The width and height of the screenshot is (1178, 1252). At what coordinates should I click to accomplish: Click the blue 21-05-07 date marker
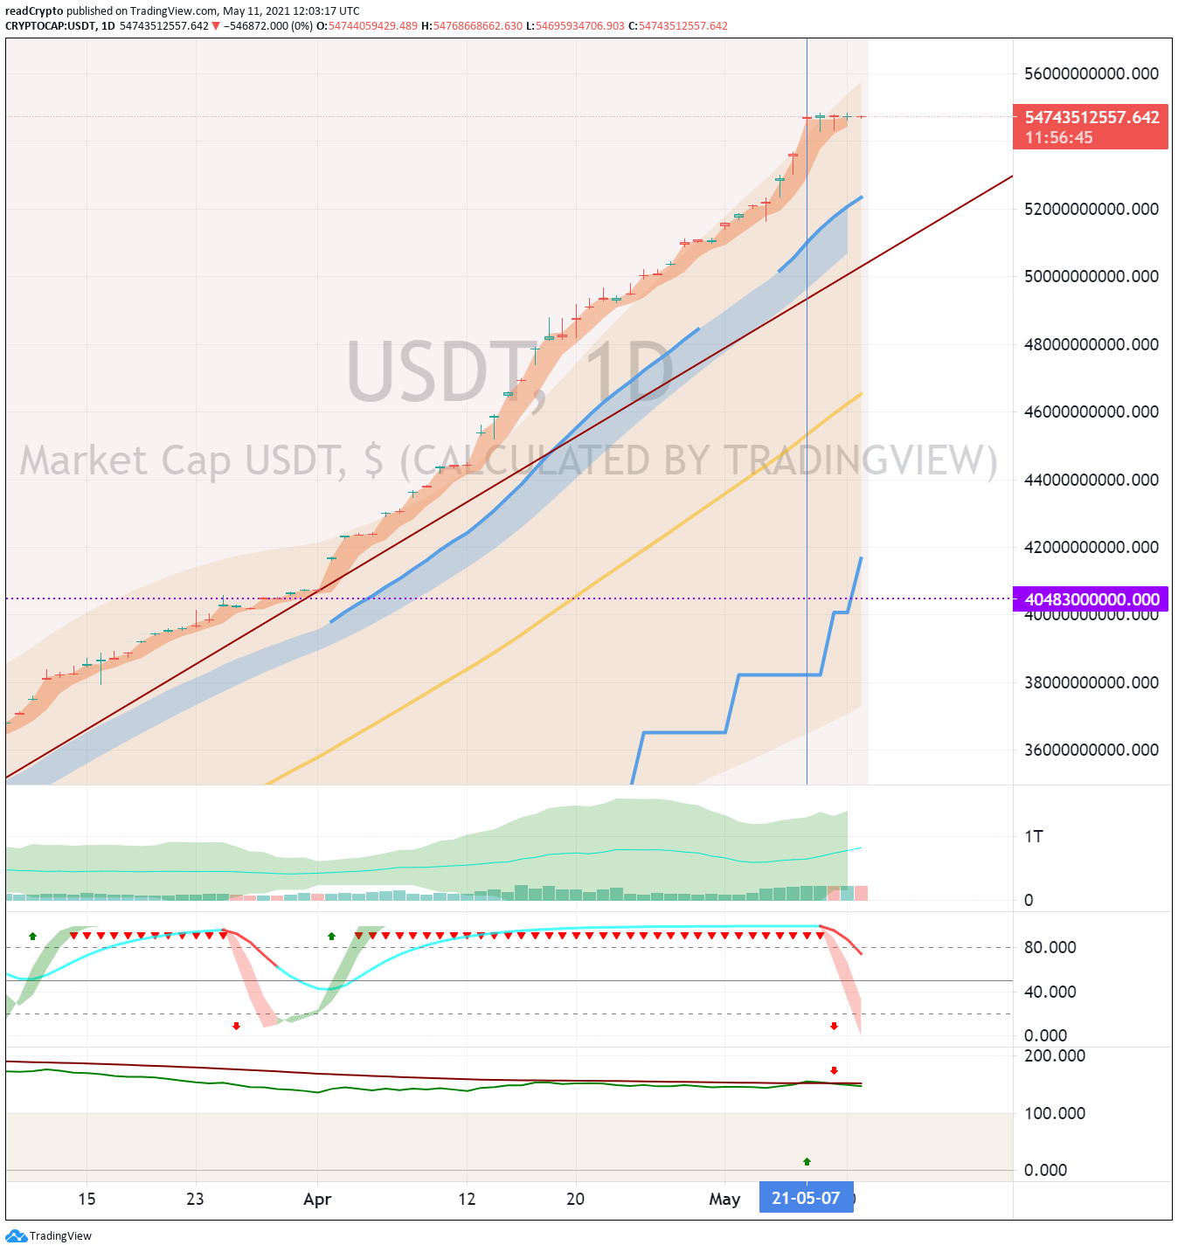806,1198
